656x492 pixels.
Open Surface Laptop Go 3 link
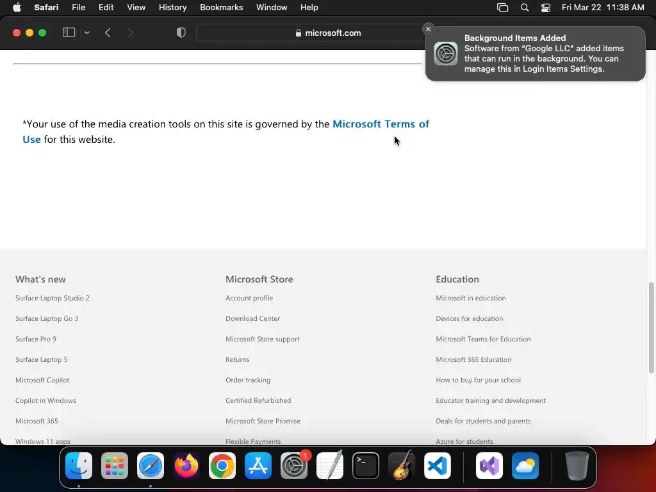[x=46, y=318]
